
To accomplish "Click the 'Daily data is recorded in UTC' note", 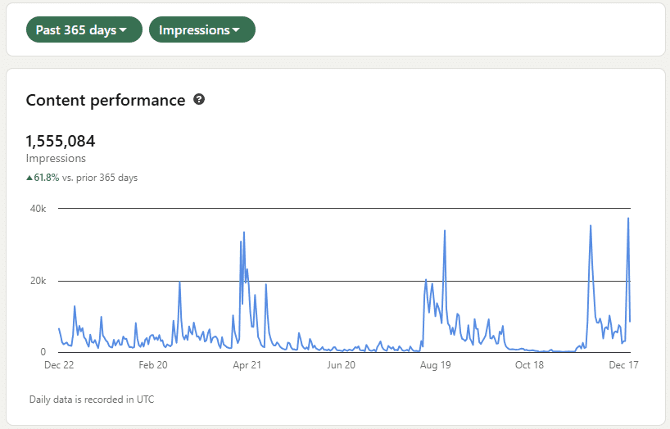I will tap(91, 400).
